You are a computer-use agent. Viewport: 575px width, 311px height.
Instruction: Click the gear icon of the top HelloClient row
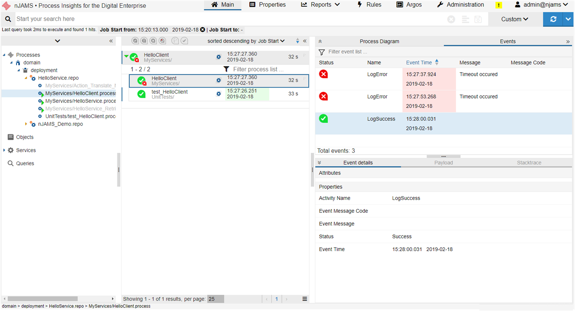click(219, 57)
